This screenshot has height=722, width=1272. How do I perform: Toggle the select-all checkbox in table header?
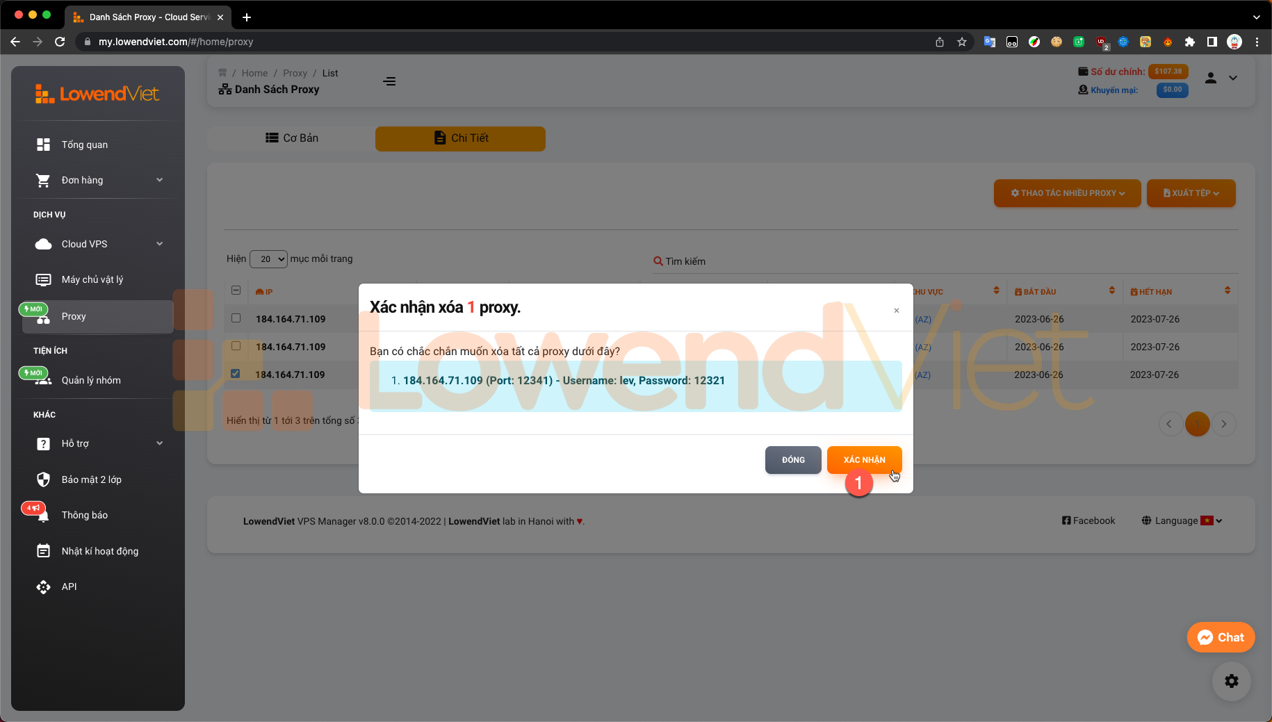point(236,290)
